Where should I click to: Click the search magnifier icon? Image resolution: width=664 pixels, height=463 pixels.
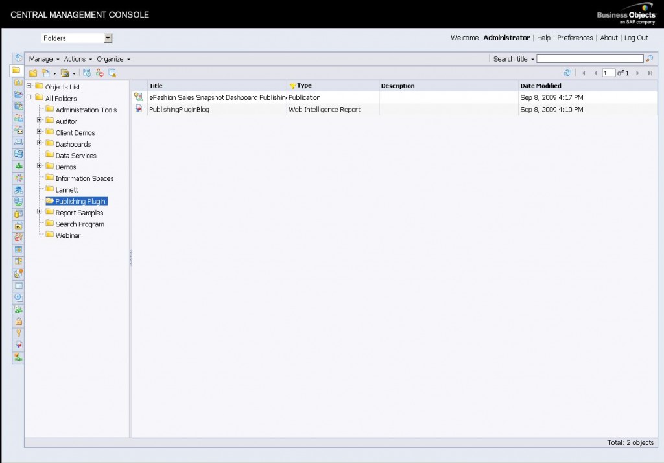(x=650, y=59)
